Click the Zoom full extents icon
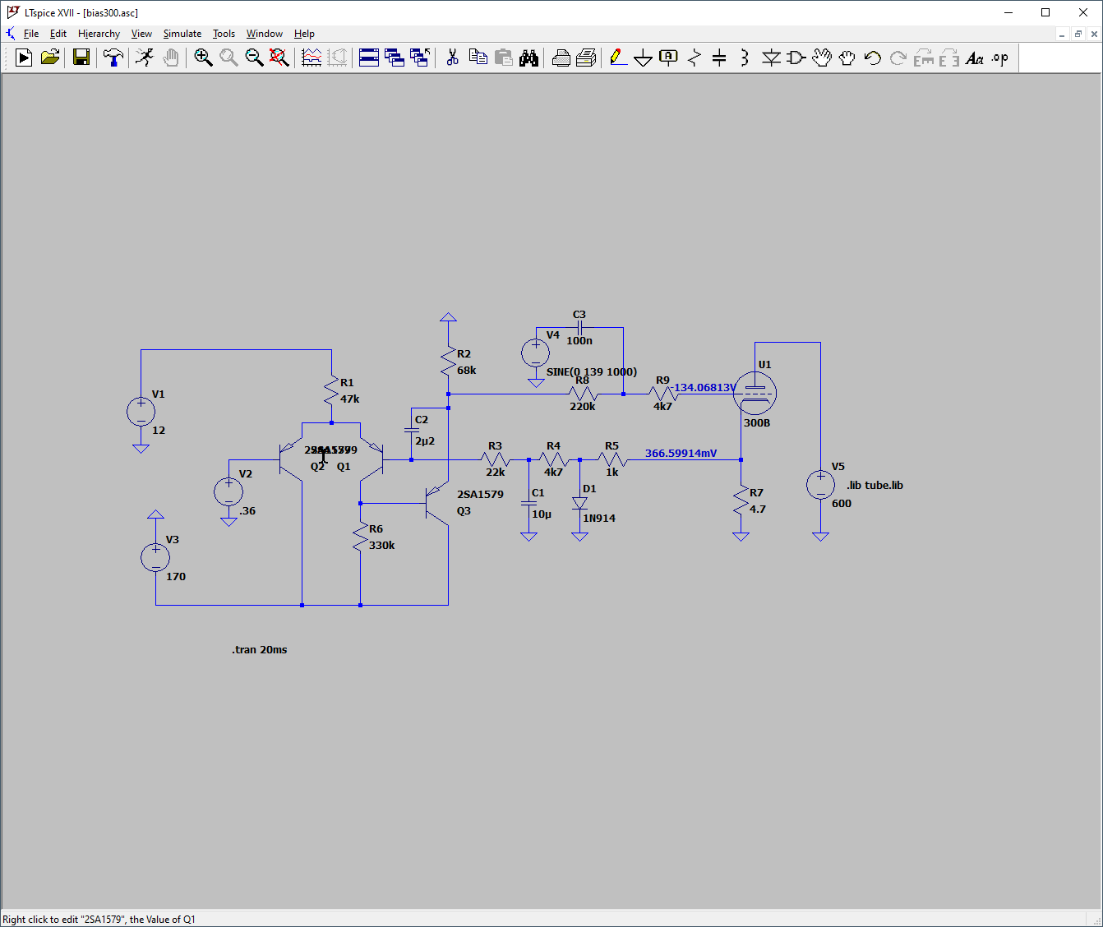Screen dimensions: 1103x927 [279, 58]
